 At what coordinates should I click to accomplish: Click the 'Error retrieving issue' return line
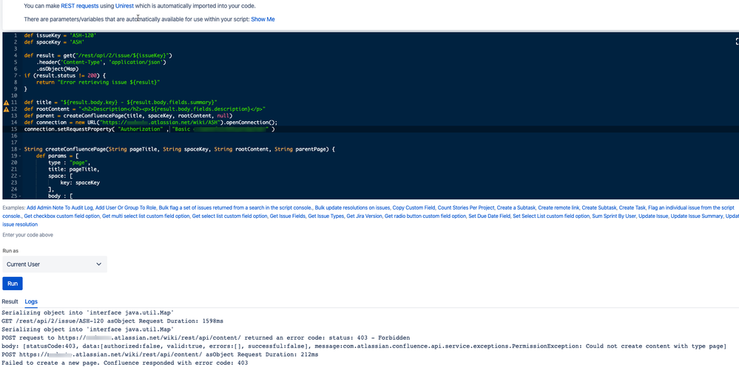[x=98, y=82]
